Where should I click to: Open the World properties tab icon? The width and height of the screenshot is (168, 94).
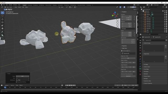140,50
